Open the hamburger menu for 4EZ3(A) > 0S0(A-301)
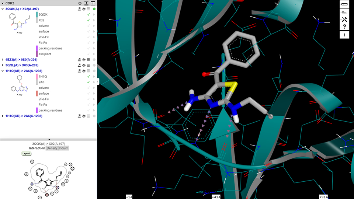This screenshot has height=199, width=354. pyautogui.click(x=88, y=60)
